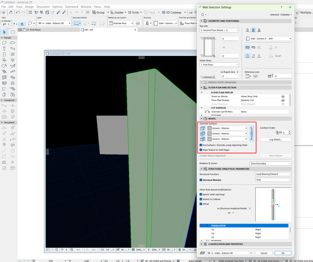Image resolution: width=313 pixels, height=262 pixels.
Task: Toggle the Structural Member checkbox
Action: 201,180
